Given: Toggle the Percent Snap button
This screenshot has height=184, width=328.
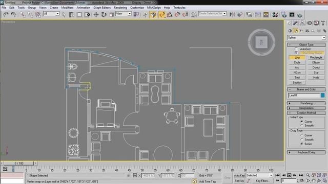Looking at the screenshot, I should pos(177,14).
